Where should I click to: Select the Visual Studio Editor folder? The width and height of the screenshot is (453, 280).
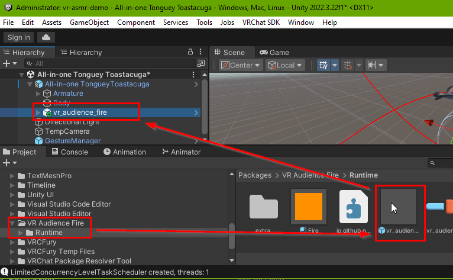[59, 214]
